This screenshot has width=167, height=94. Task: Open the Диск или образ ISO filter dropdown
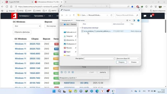(x=127, y=58)
